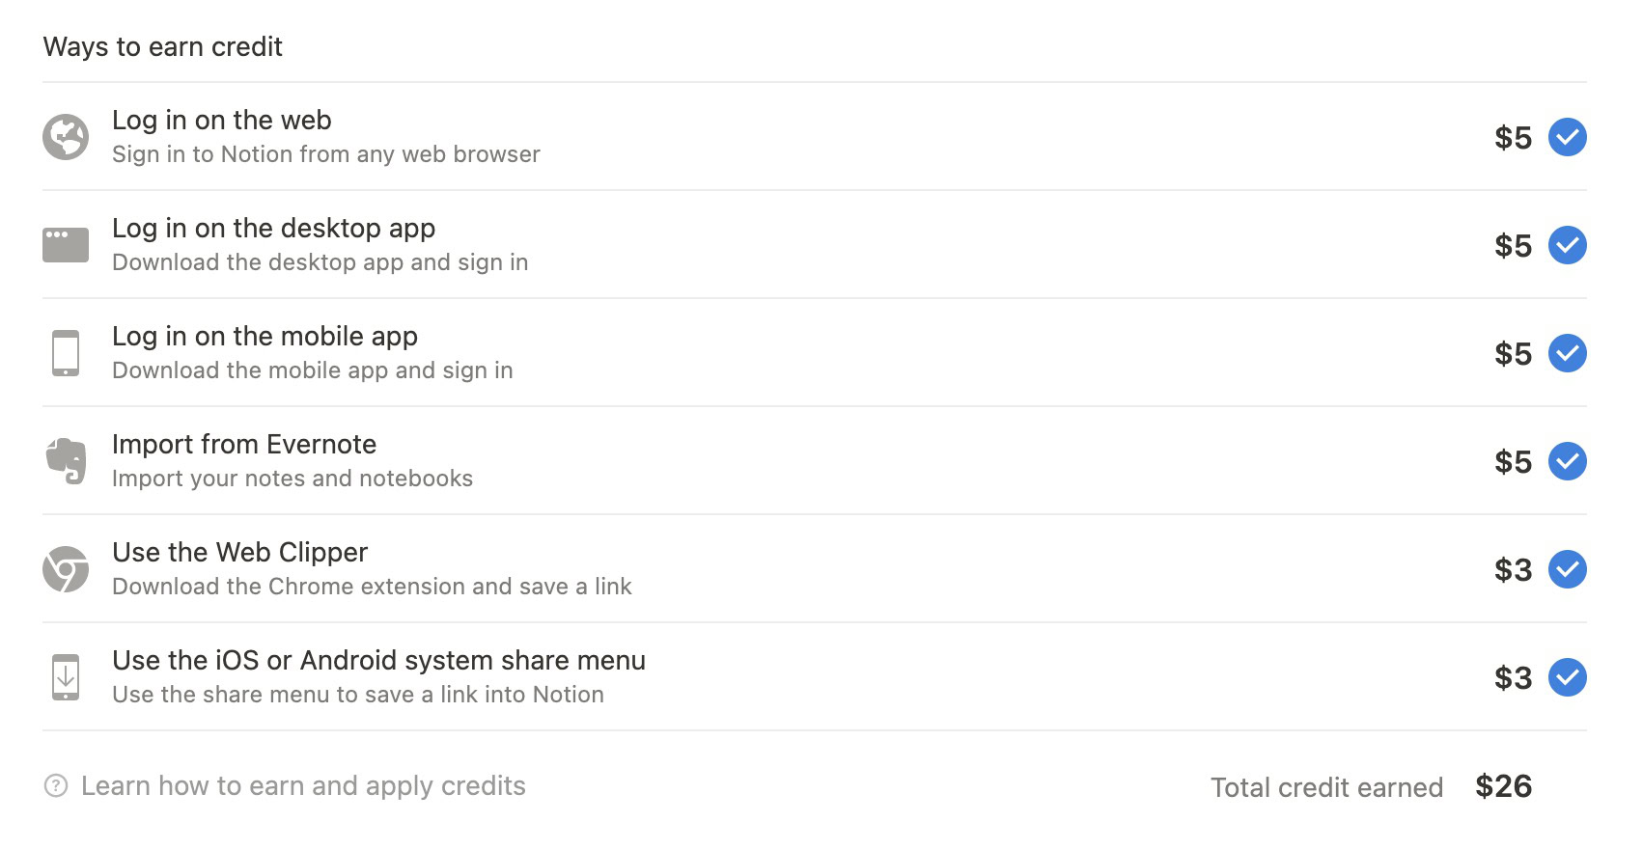Open Learn how to earn and apply credits

point(303,786)
